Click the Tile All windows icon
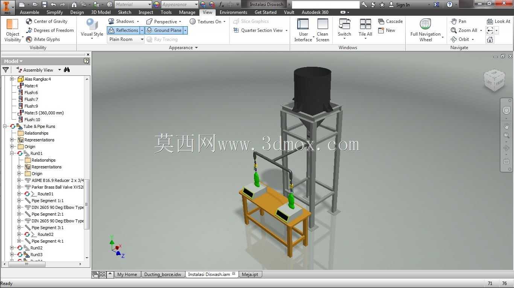The width and height of the screenshot is (514, 288). pos(365,24)
